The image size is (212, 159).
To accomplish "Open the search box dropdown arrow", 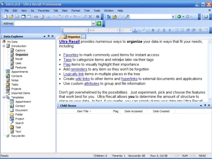I will coord(173,17).
